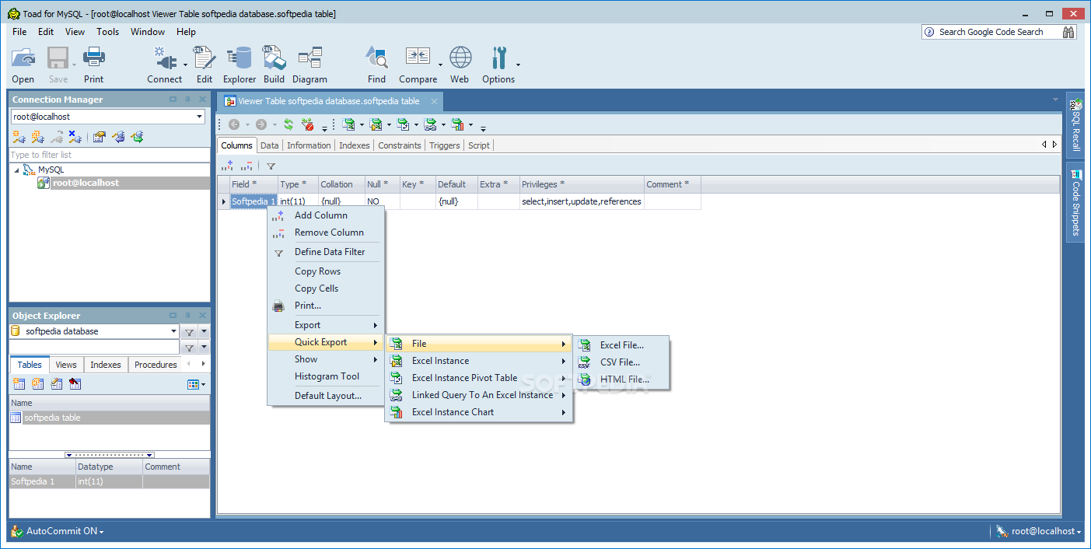
Task: Click the connection properties icon
Action: tap(99, 137)
